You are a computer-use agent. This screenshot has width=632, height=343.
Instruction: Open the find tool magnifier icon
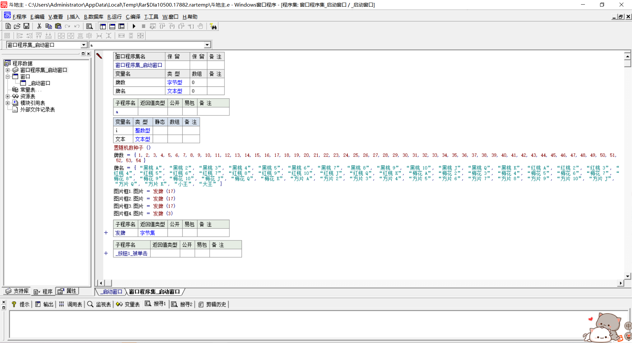point(89,26)
